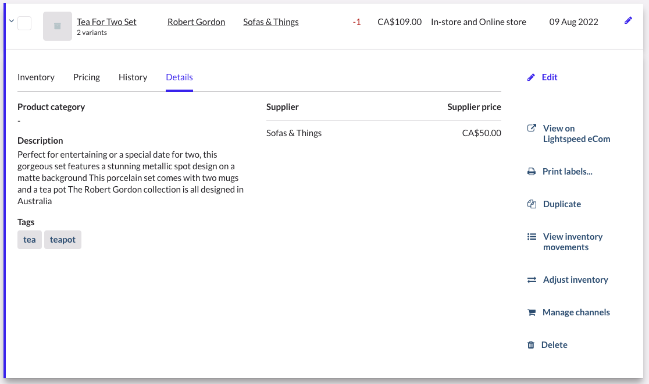Open the Tea For Two Set product link

tap(106, 22)
